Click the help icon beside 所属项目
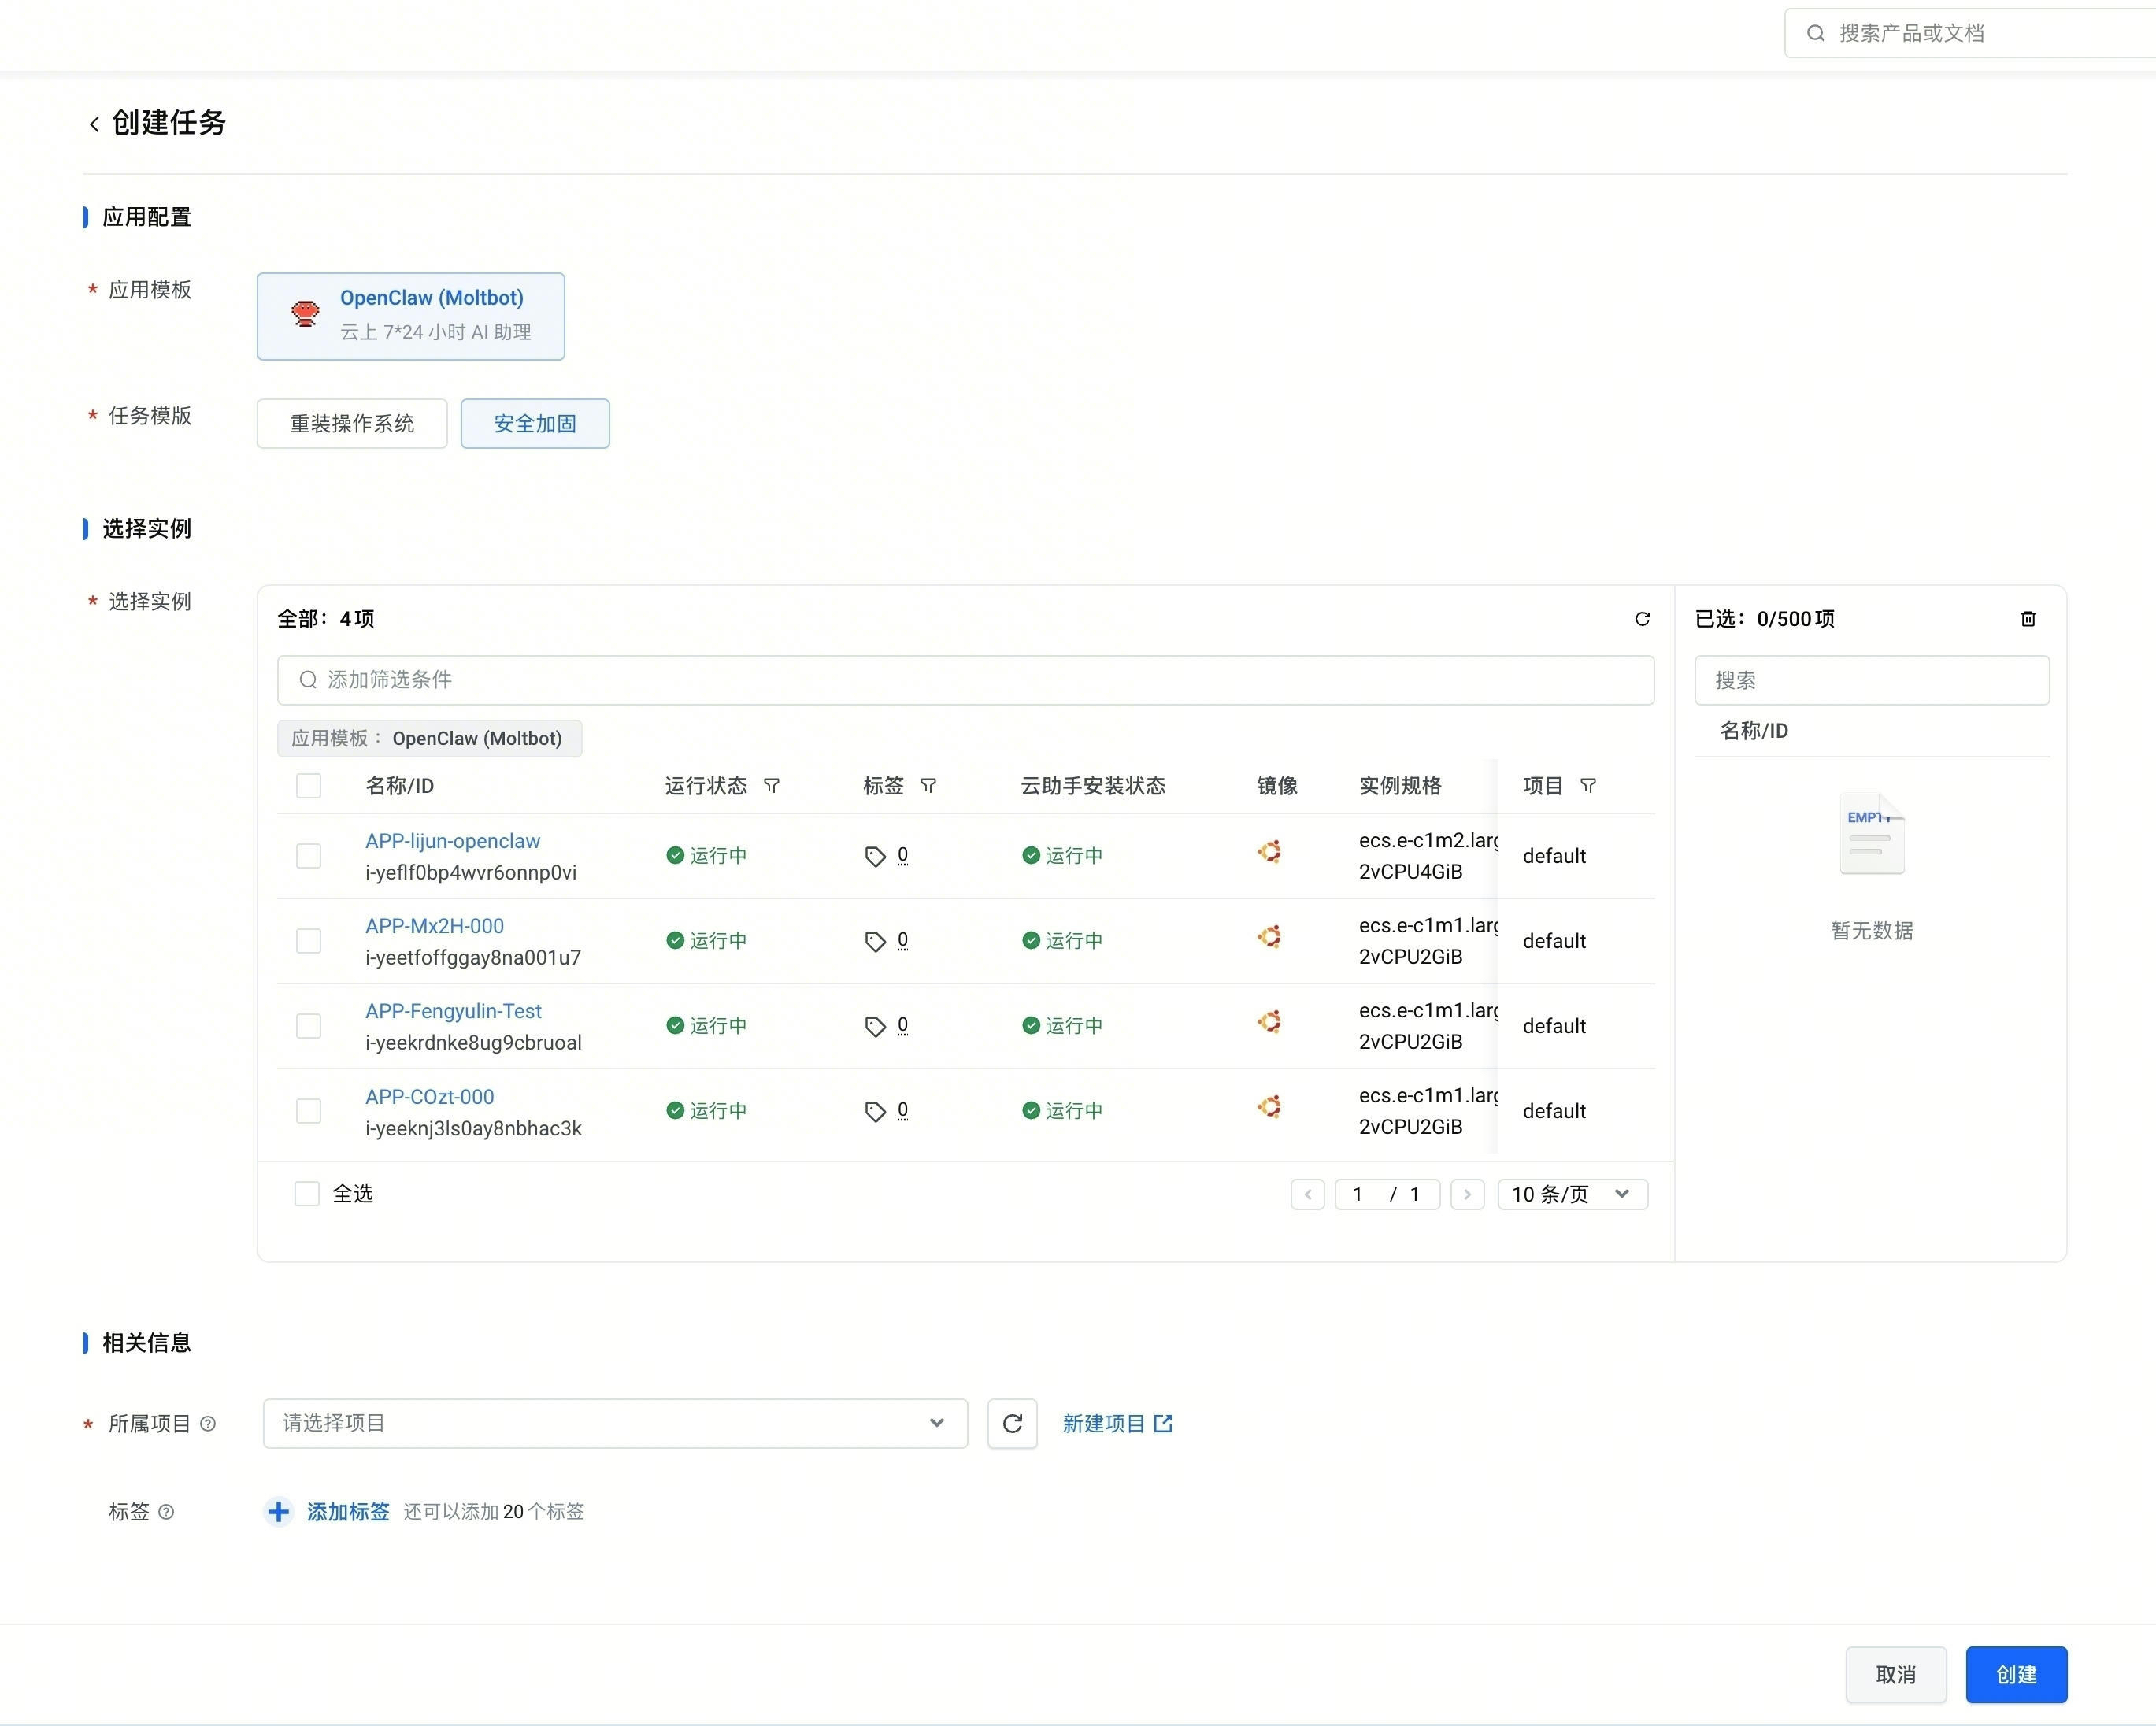The height and width of the screenshot is (1726, 2156). coord(208,1424)
